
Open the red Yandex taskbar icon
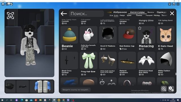pyautogui.click(x=36, y=100)
